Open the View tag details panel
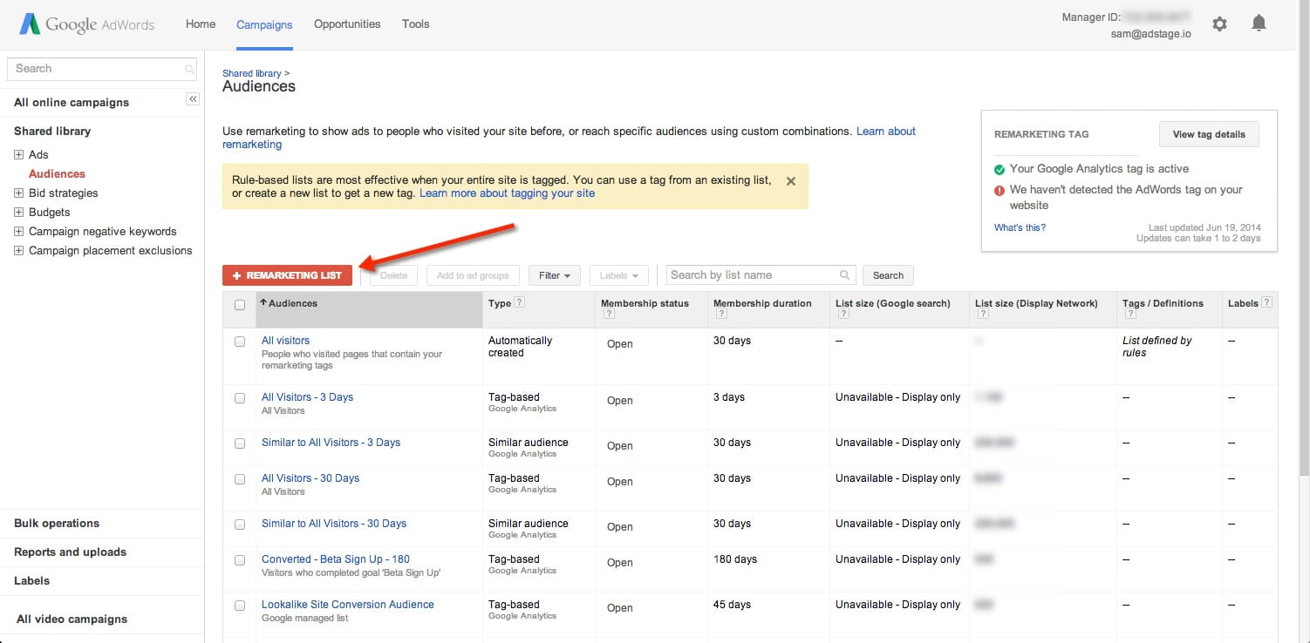 coord(1209,133)
